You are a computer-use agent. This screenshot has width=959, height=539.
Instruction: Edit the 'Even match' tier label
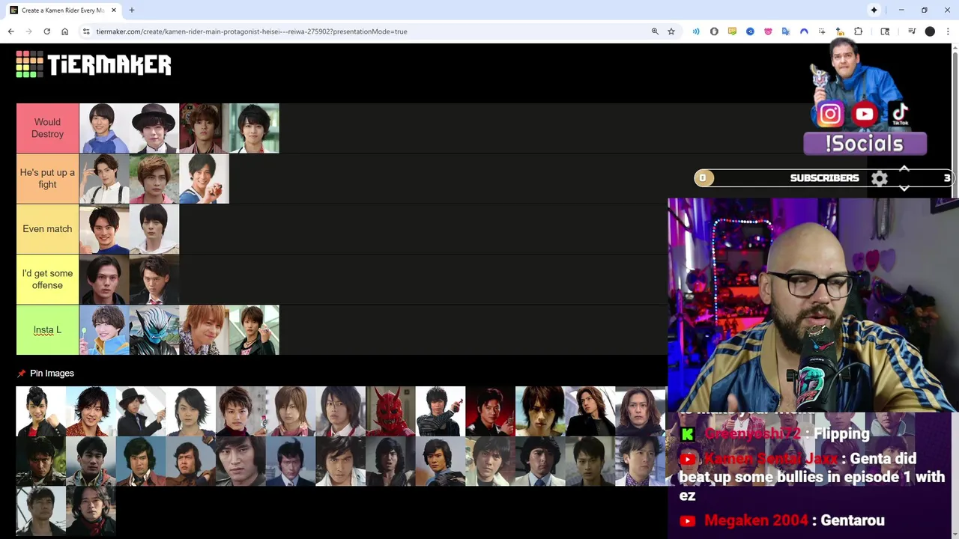47,229
